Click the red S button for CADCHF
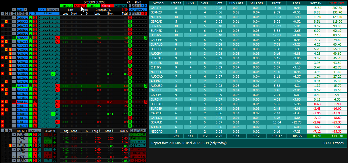Image resolution: width=348 pixels, height=163 pixels. (35, 38)
